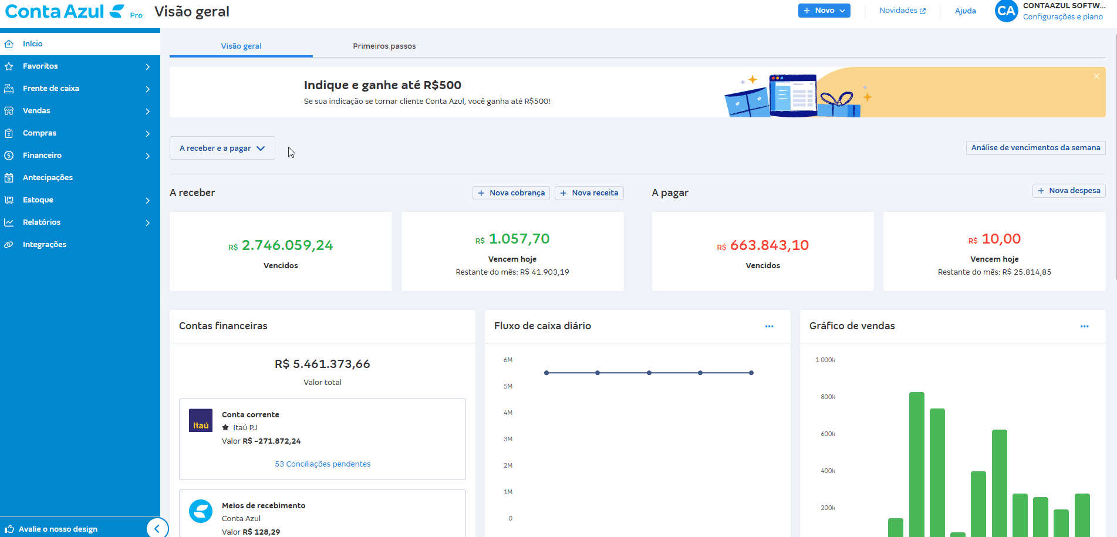Open the 53 Conciliações pendentes link
Image resolution: width=1117 pixels, height=537 pixels.
click(x=322, y=464)
